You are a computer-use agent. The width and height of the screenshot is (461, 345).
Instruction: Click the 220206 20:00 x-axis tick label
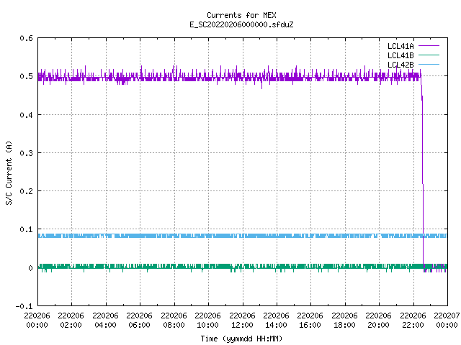pyautogui.click(x=379, y=320)
